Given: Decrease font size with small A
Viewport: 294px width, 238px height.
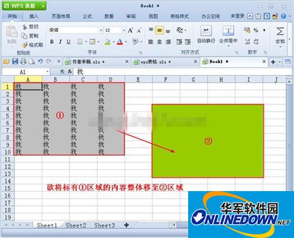Looking at the screenshot, I should click(x=139, y=30).
